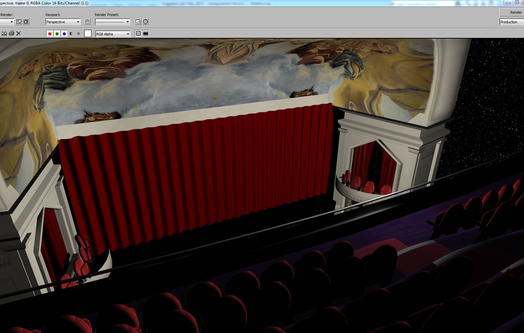The image size is (524, 333).
Task: Show the alpha channel half-circle toggle
Action: [x=71, y=34]
